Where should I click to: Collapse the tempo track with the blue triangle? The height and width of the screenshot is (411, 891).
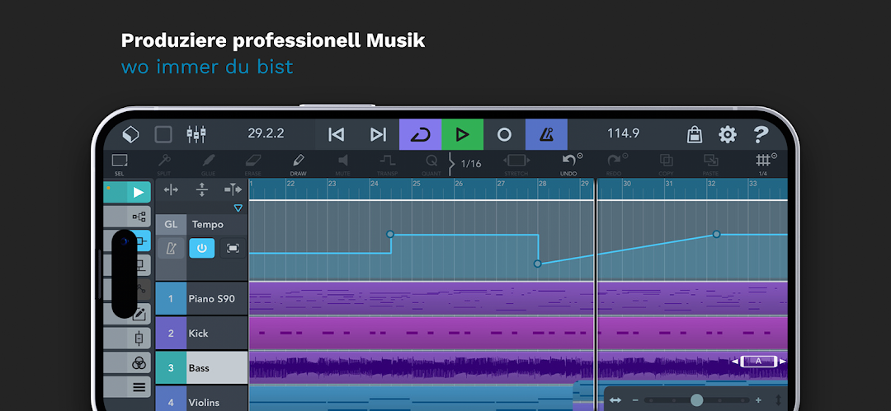pyautogui.click(x=238, y=208)
